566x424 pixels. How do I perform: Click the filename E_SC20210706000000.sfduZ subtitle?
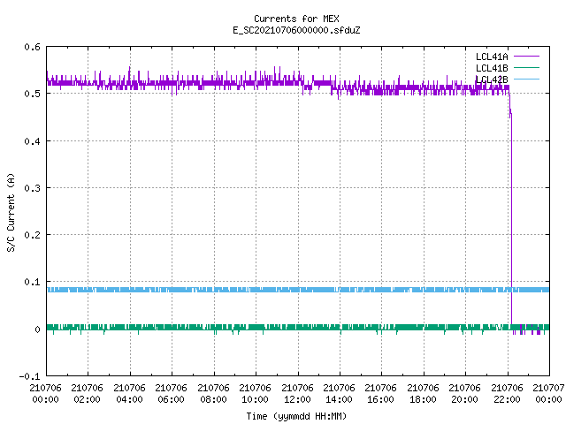click(296, 30)
